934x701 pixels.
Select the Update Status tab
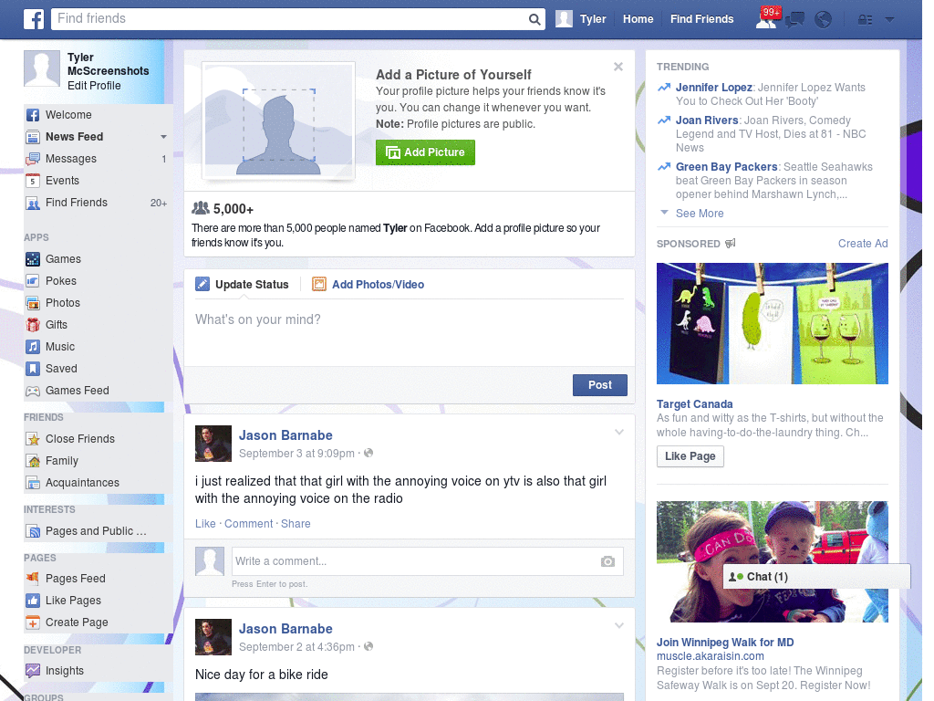click(x=242, y=285)
